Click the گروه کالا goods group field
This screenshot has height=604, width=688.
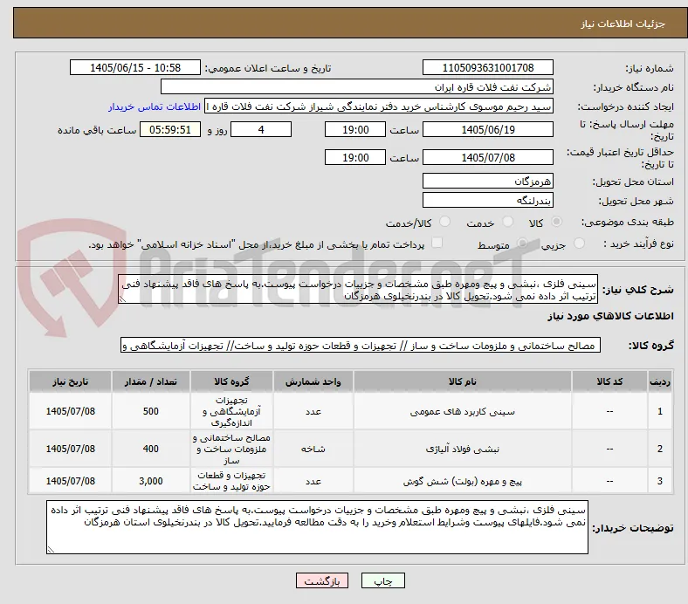coord(361,346)
